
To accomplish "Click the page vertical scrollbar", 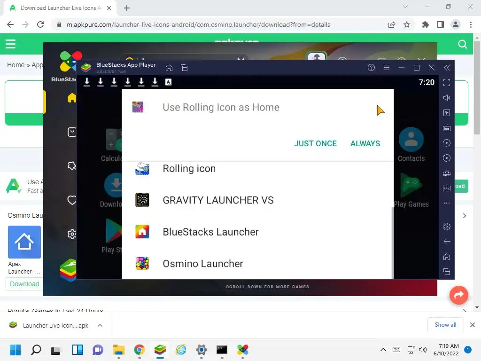I will (477, 87).
